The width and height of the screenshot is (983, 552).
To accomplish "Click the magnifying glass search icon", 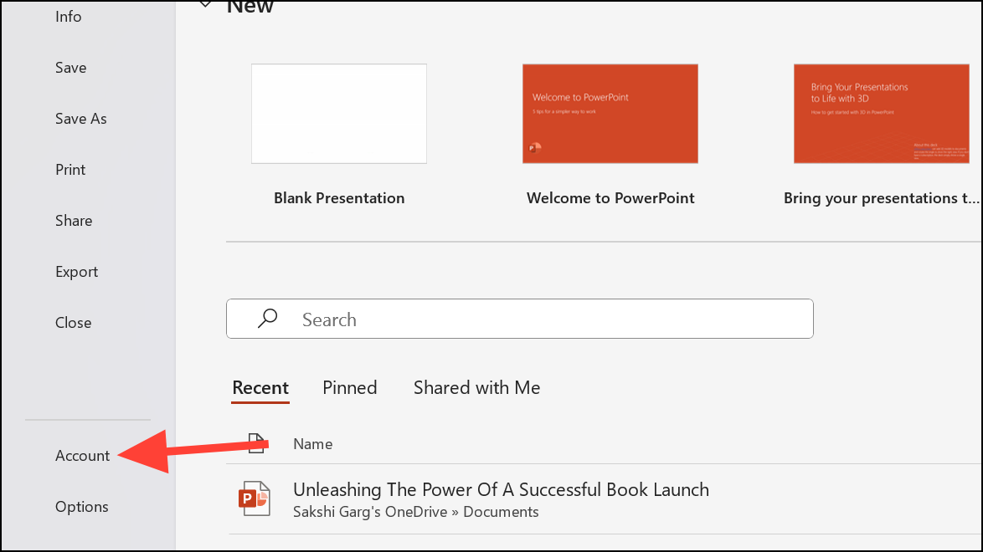I will point(268,319).
